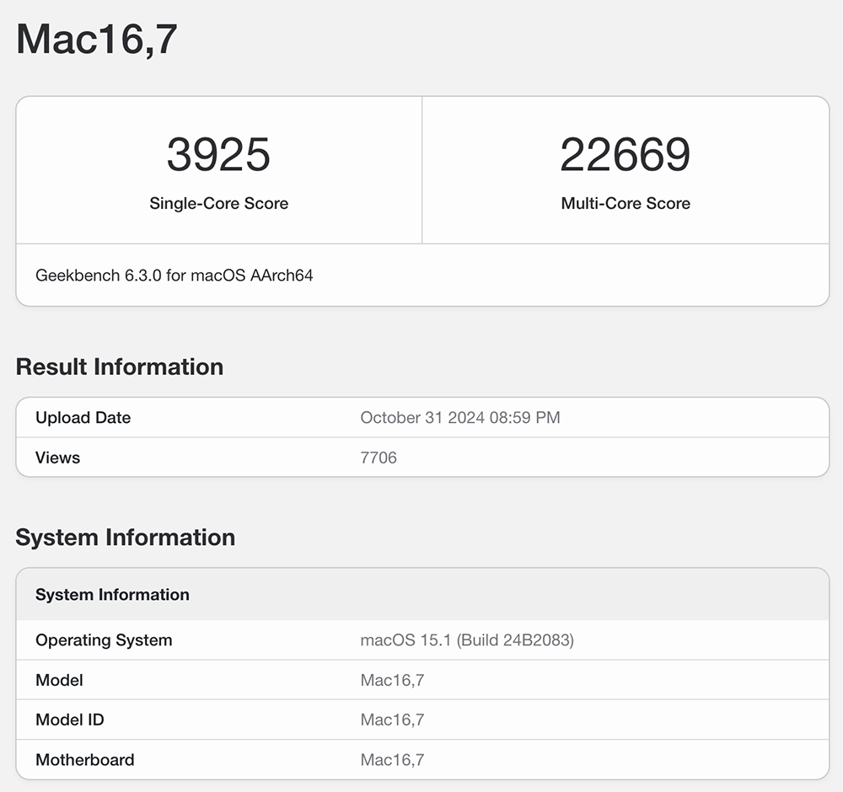Click the 7706 views count
The image size is (843, 792).
click(x=378, y=458)
